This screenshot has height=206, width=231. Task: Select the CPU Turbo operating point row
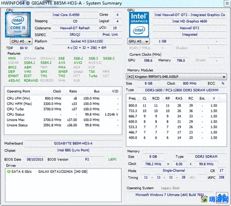click(63, 109)
